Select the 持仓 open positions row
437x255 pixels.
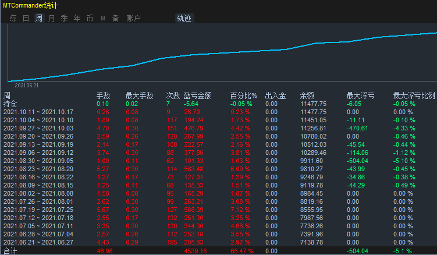click(219, 104)
